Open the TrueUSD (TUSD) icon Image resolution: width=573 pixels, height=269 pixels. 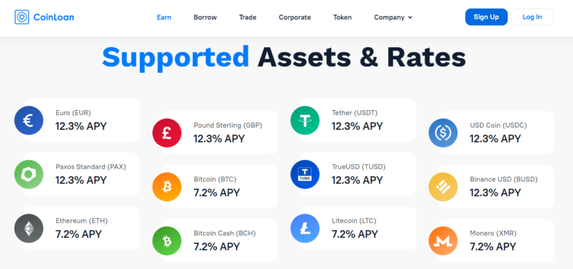[305, 174]
